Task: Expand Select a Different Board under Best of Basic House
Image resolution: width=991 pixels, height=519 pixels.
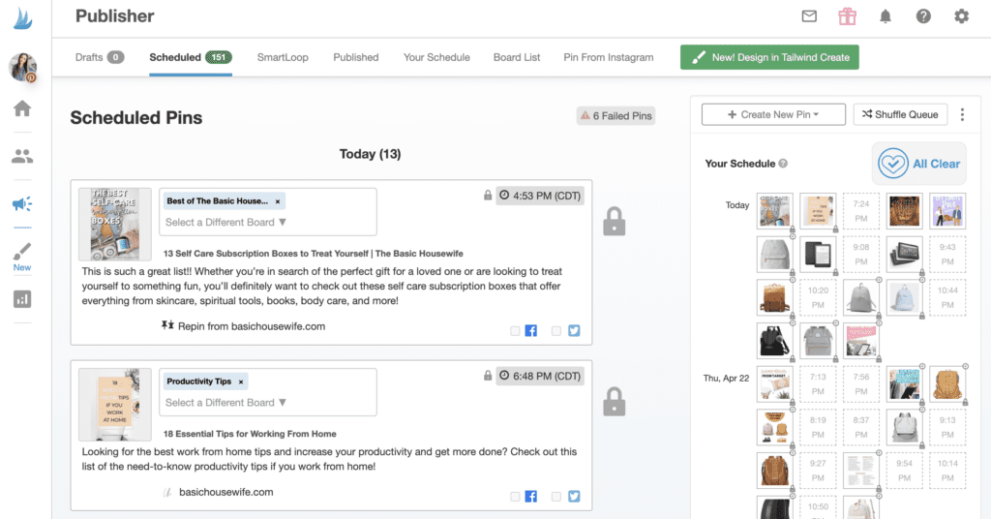Action: [x=225, y=222]
